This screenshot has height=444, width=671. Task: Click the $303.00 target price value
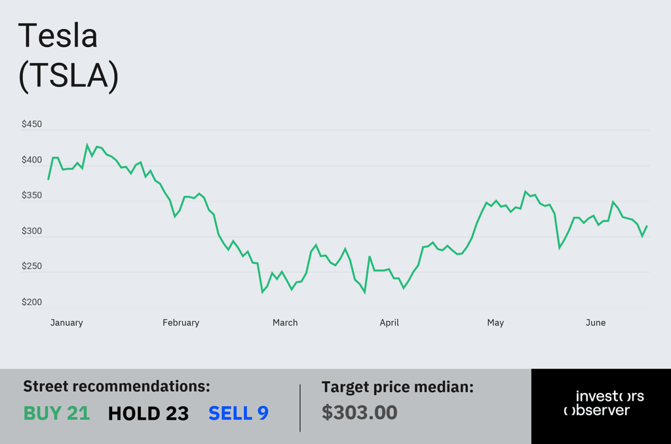[360, 413]
